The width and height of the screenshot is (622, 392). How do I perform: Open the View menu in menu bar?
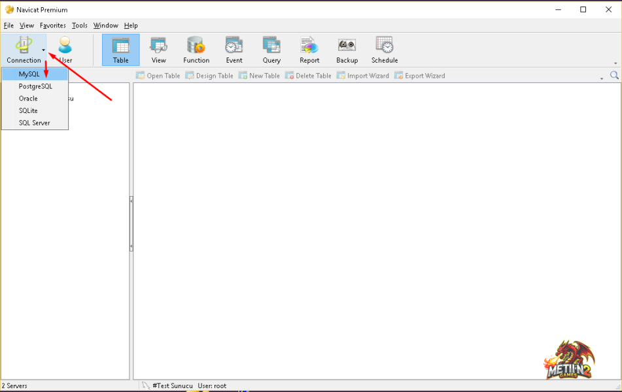click(27, 25)
